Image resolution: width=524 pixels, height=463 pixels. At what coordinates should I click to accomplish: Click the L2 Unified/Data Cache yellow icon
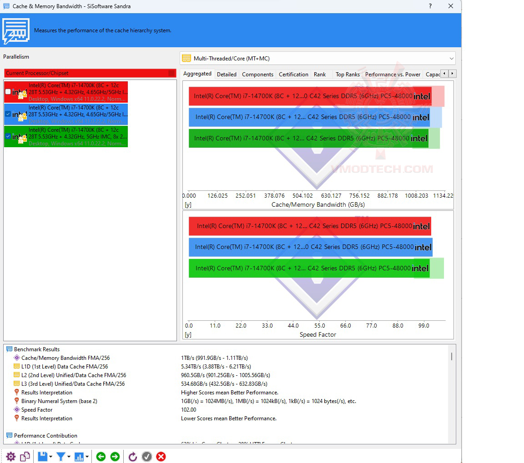click(x=16, y=375)
